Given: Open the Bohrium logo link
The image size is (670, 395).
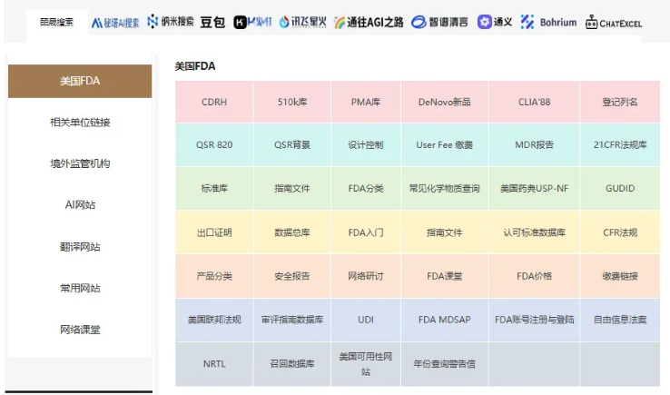Looking at the screenshot, I should (548, 22).
